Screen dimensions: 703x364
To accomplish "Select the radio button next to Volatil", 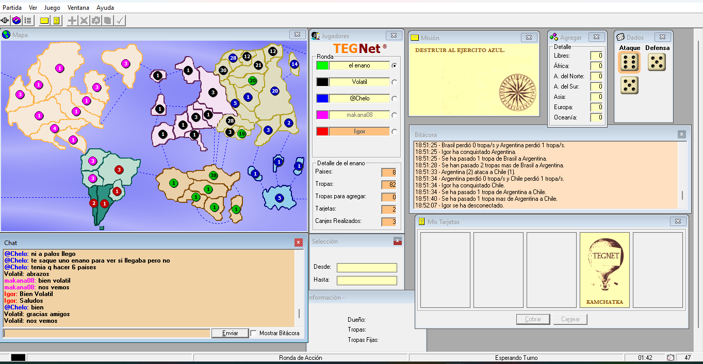I will click(x=395, y=82).
